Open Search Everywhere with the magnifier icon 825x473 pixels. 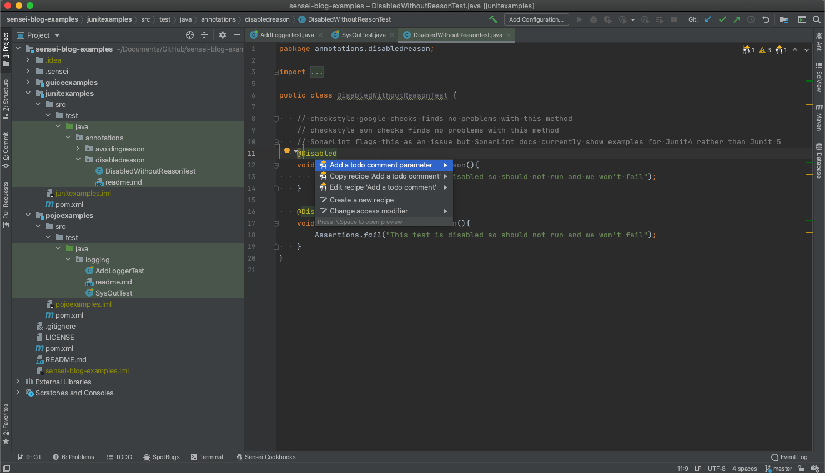(817, 18)
